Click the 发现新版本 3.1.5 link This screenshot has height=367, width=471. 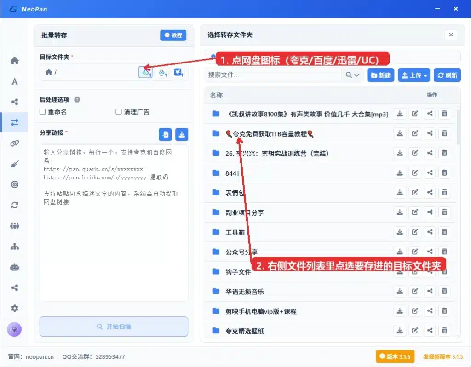443,356
